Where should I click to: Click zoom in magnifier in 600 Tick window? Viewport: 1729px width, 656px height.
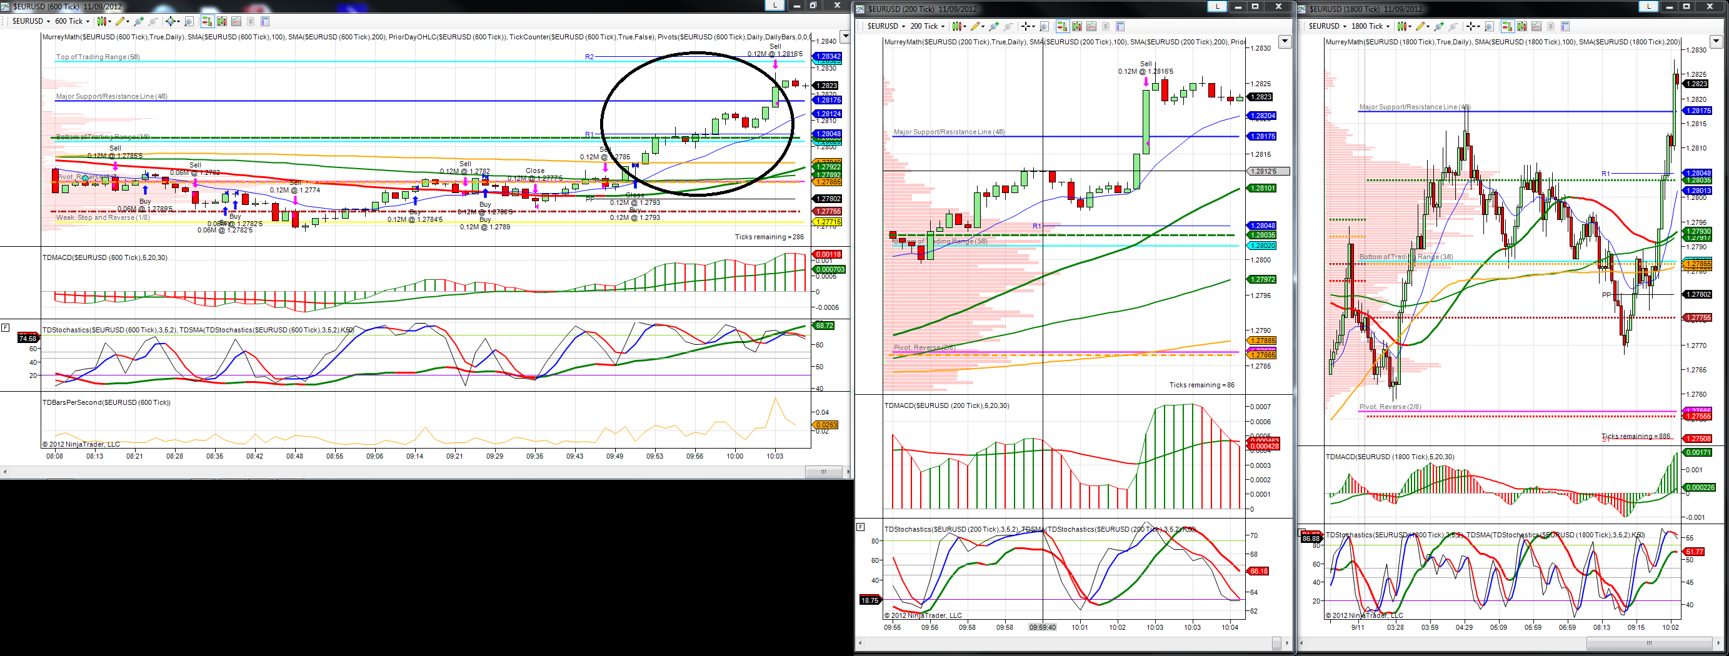pyautogui.click(x=139, y=21)
